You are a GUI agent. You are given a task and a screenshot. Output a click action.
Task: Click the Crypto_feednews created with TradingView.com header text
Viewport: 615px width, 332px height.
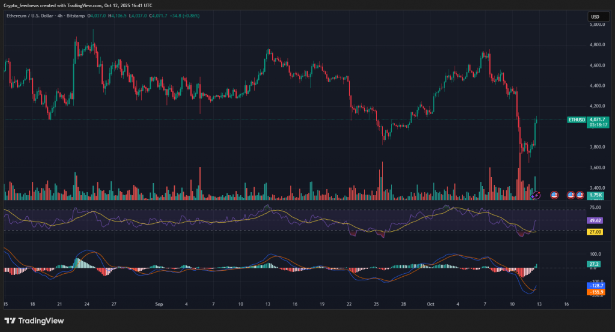tap(53, 5)
